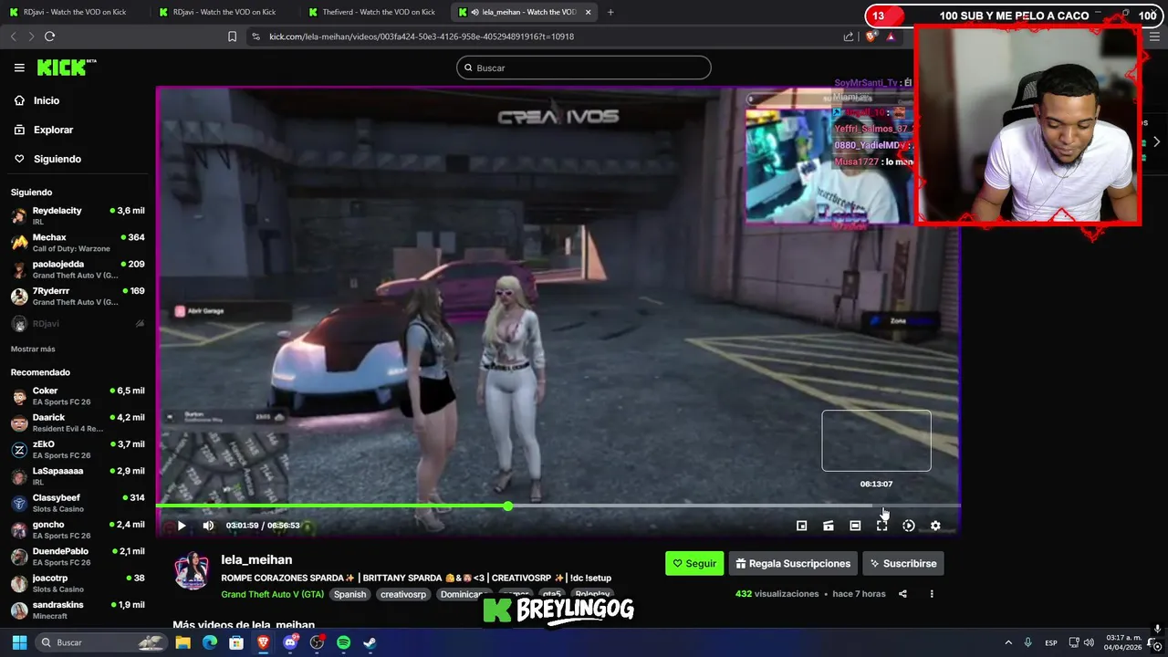Open Brave Rewards triangle icon
1168x657 pixels.
[891, 36]
